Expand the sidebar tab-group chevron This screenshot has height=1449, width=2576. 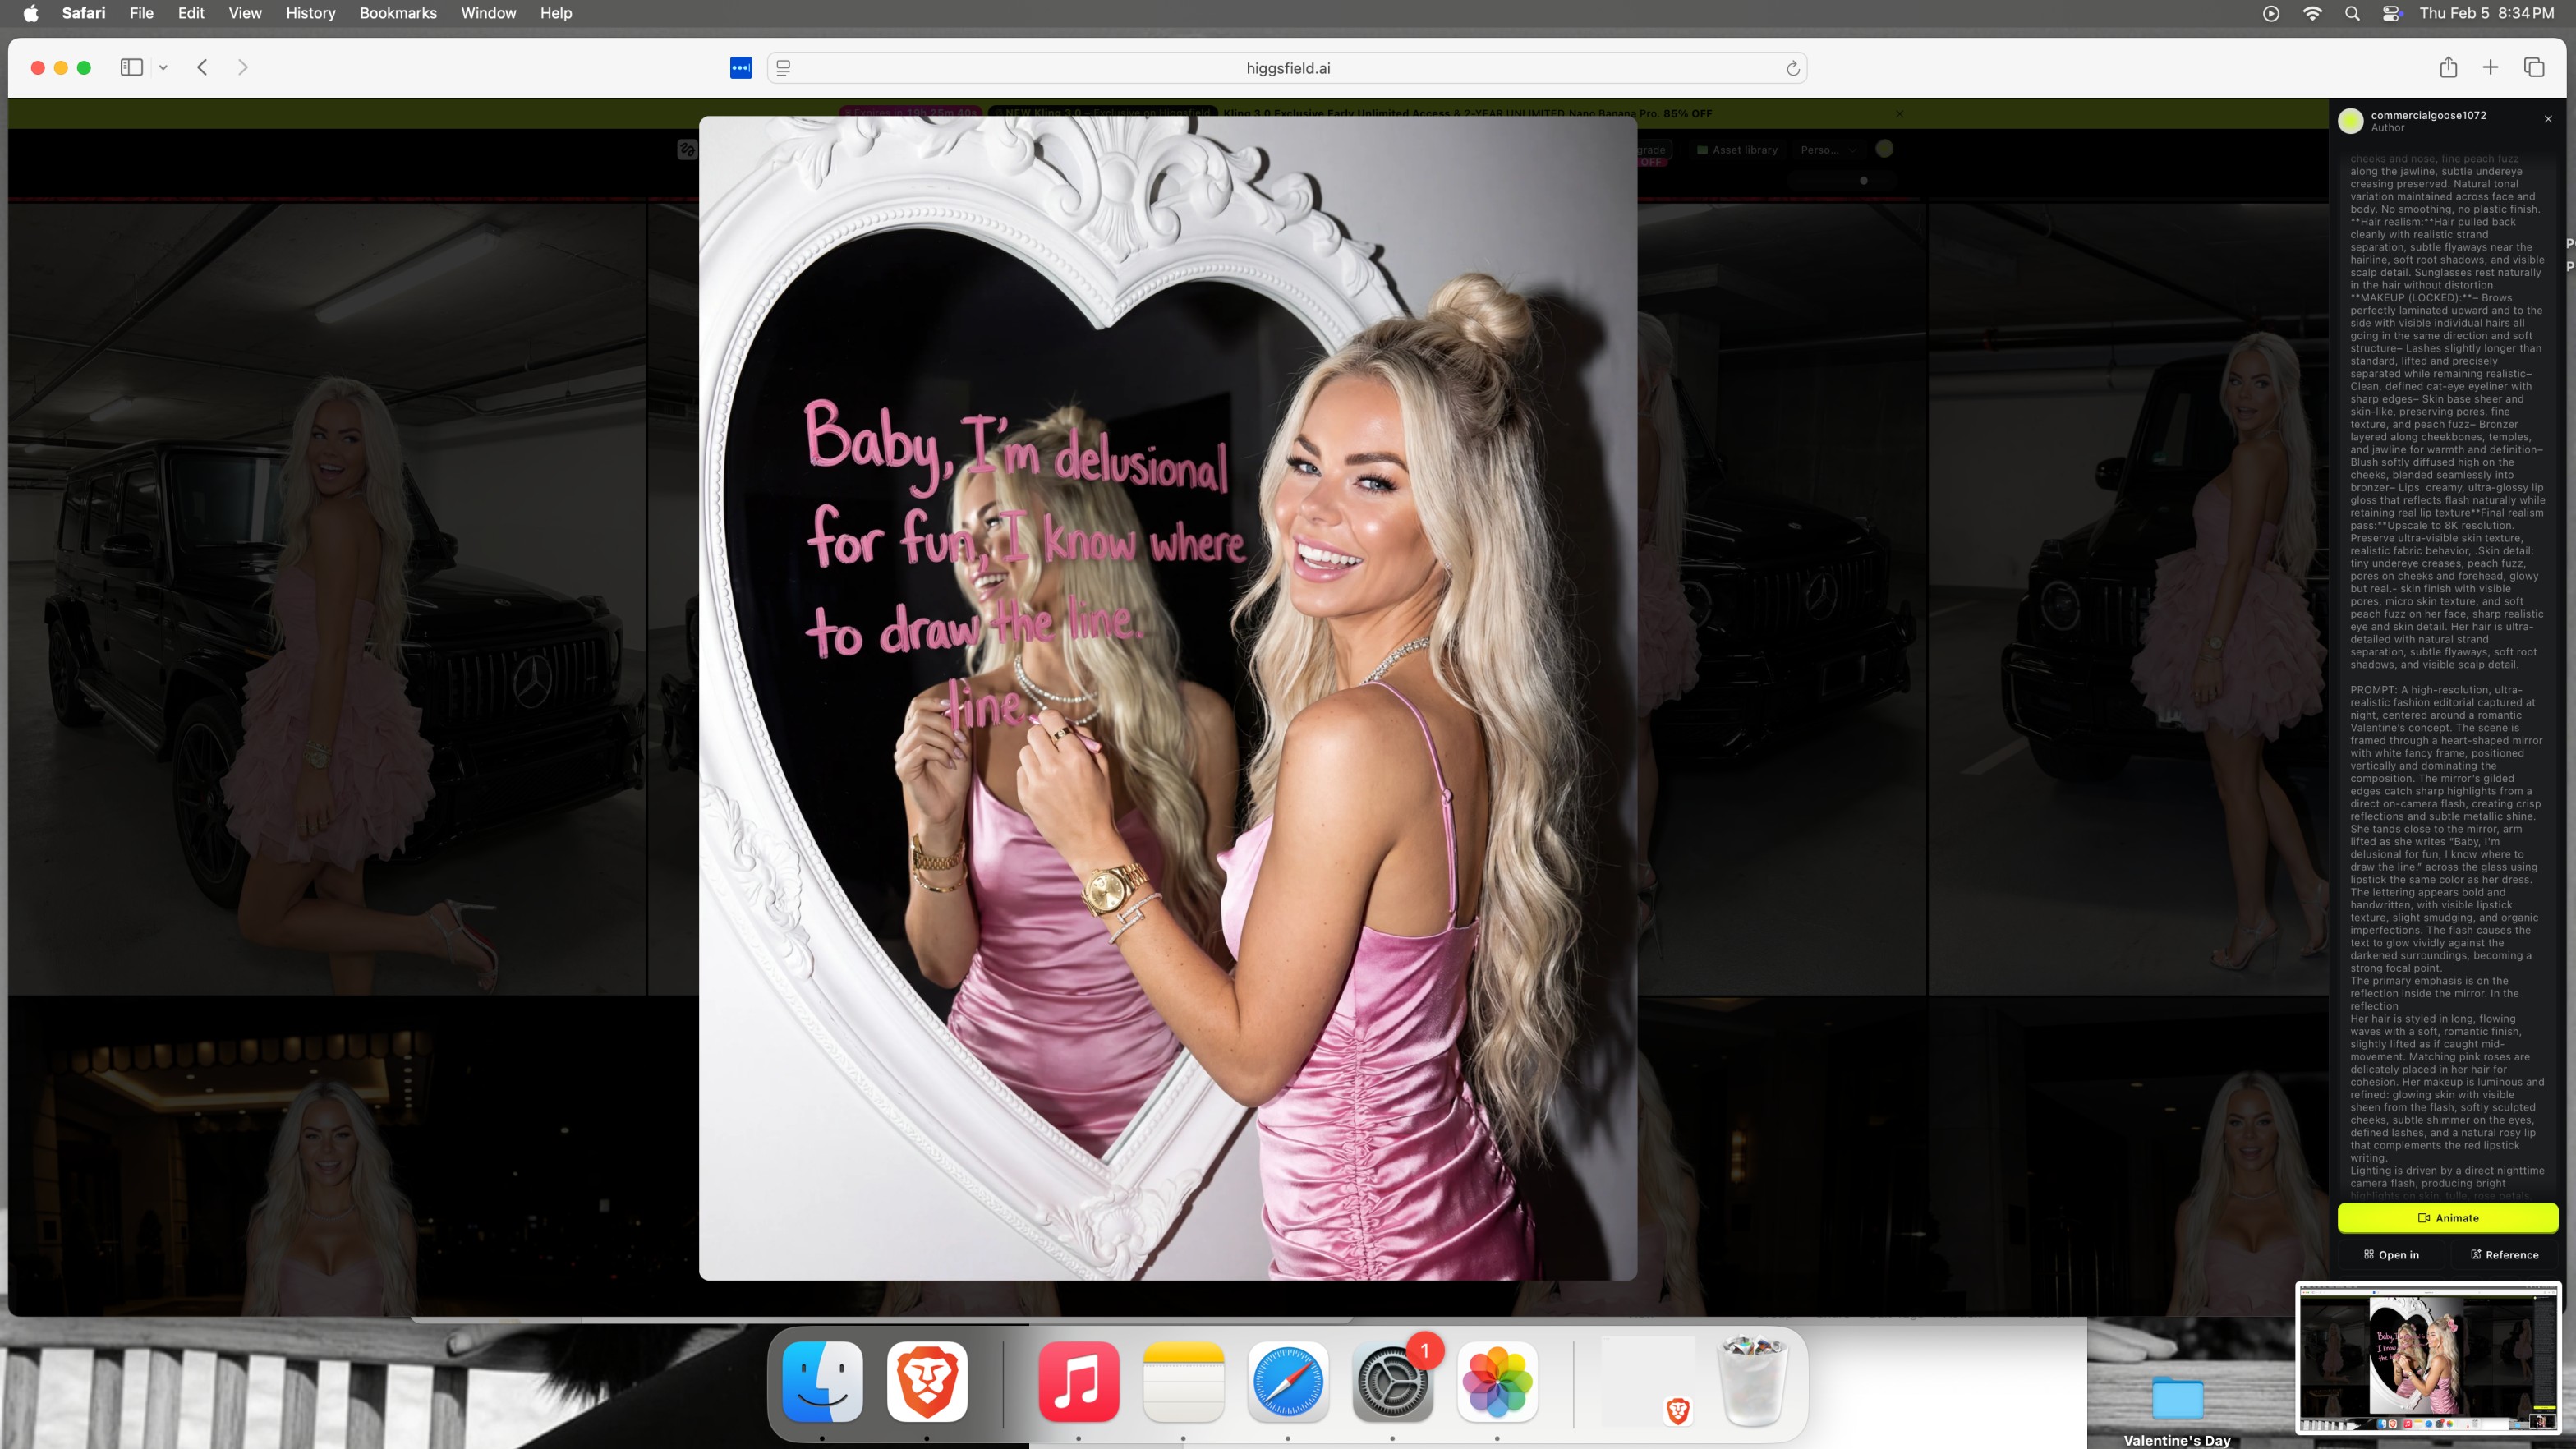tap(163, 67)
